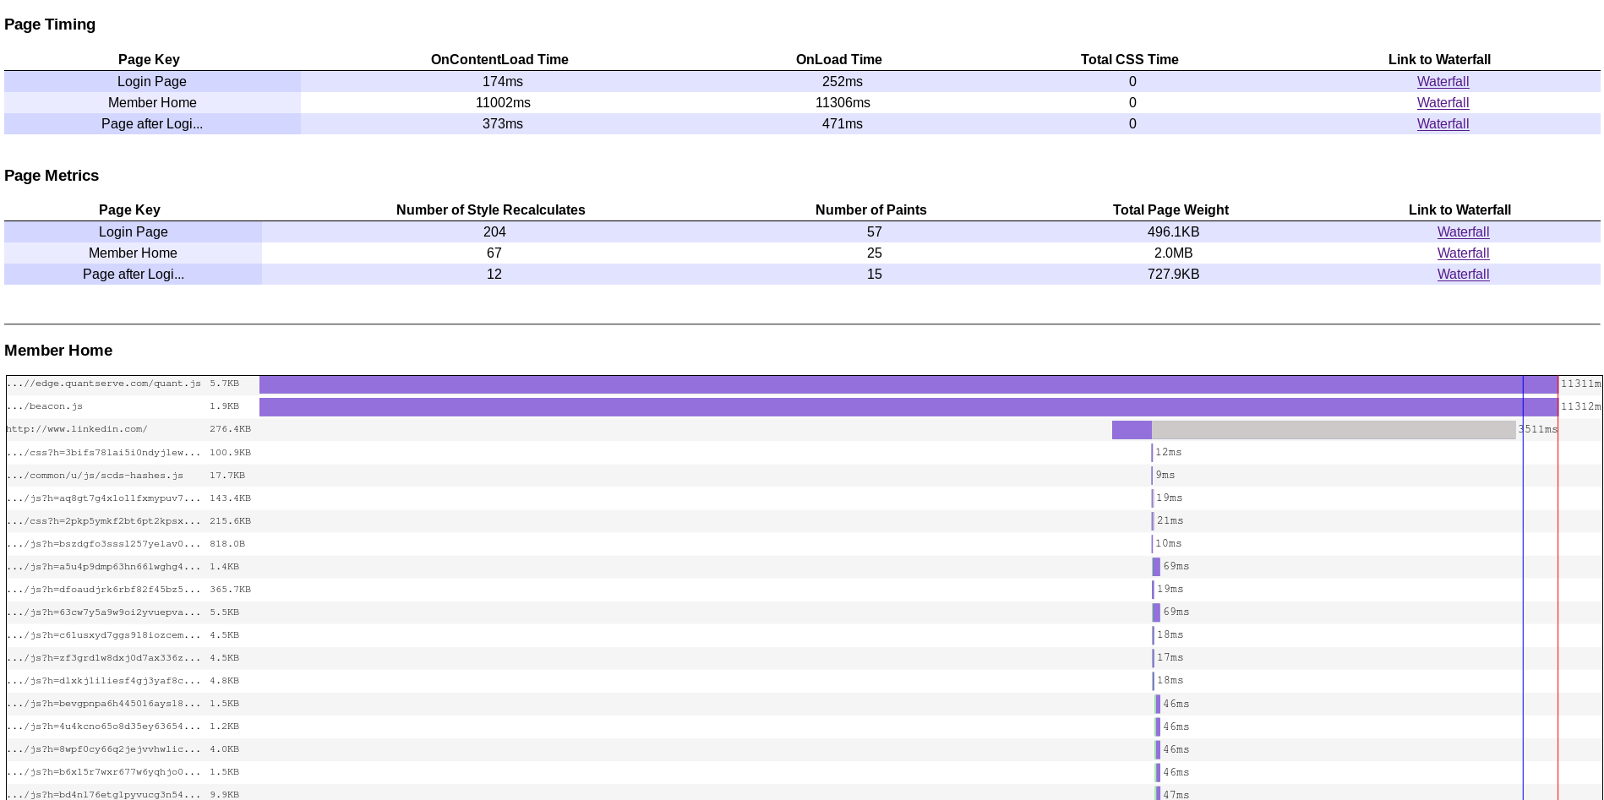Select the js?h=bszdgfo3sssl257yelav0 row label
Screen dimensions: 1604x800
tap(104, 544)
